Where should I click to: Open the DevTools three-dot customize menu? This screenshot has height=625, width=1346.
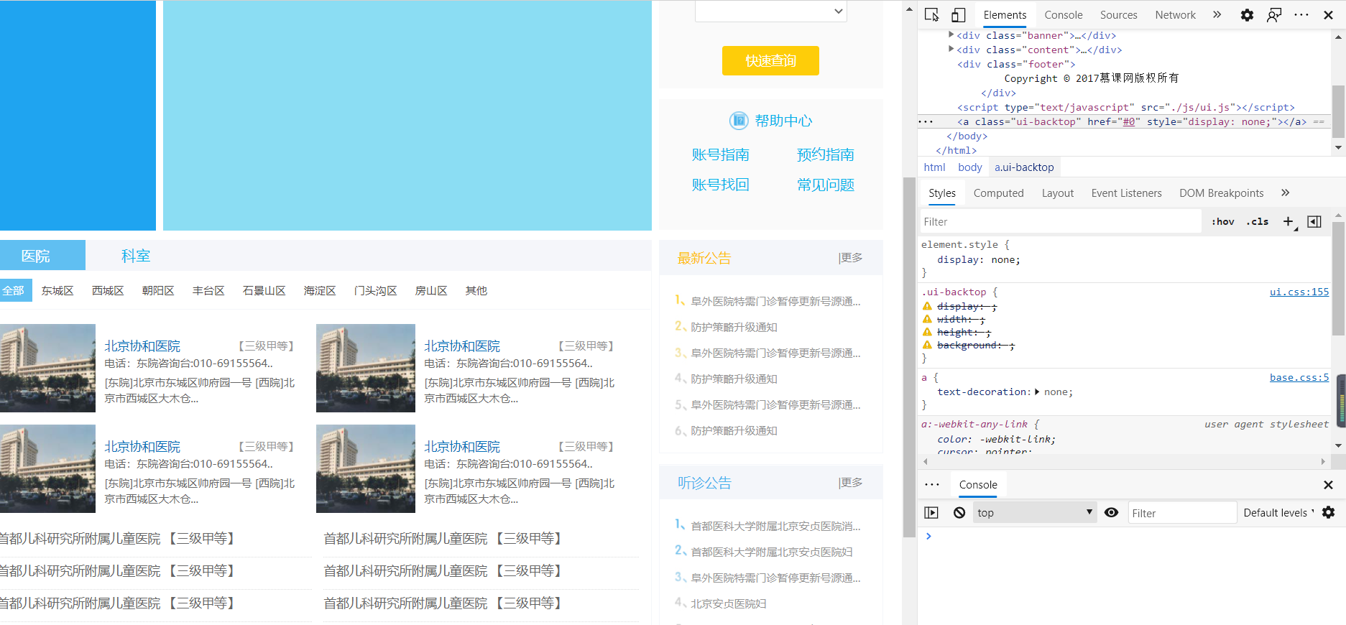[x=1301, y=15]
